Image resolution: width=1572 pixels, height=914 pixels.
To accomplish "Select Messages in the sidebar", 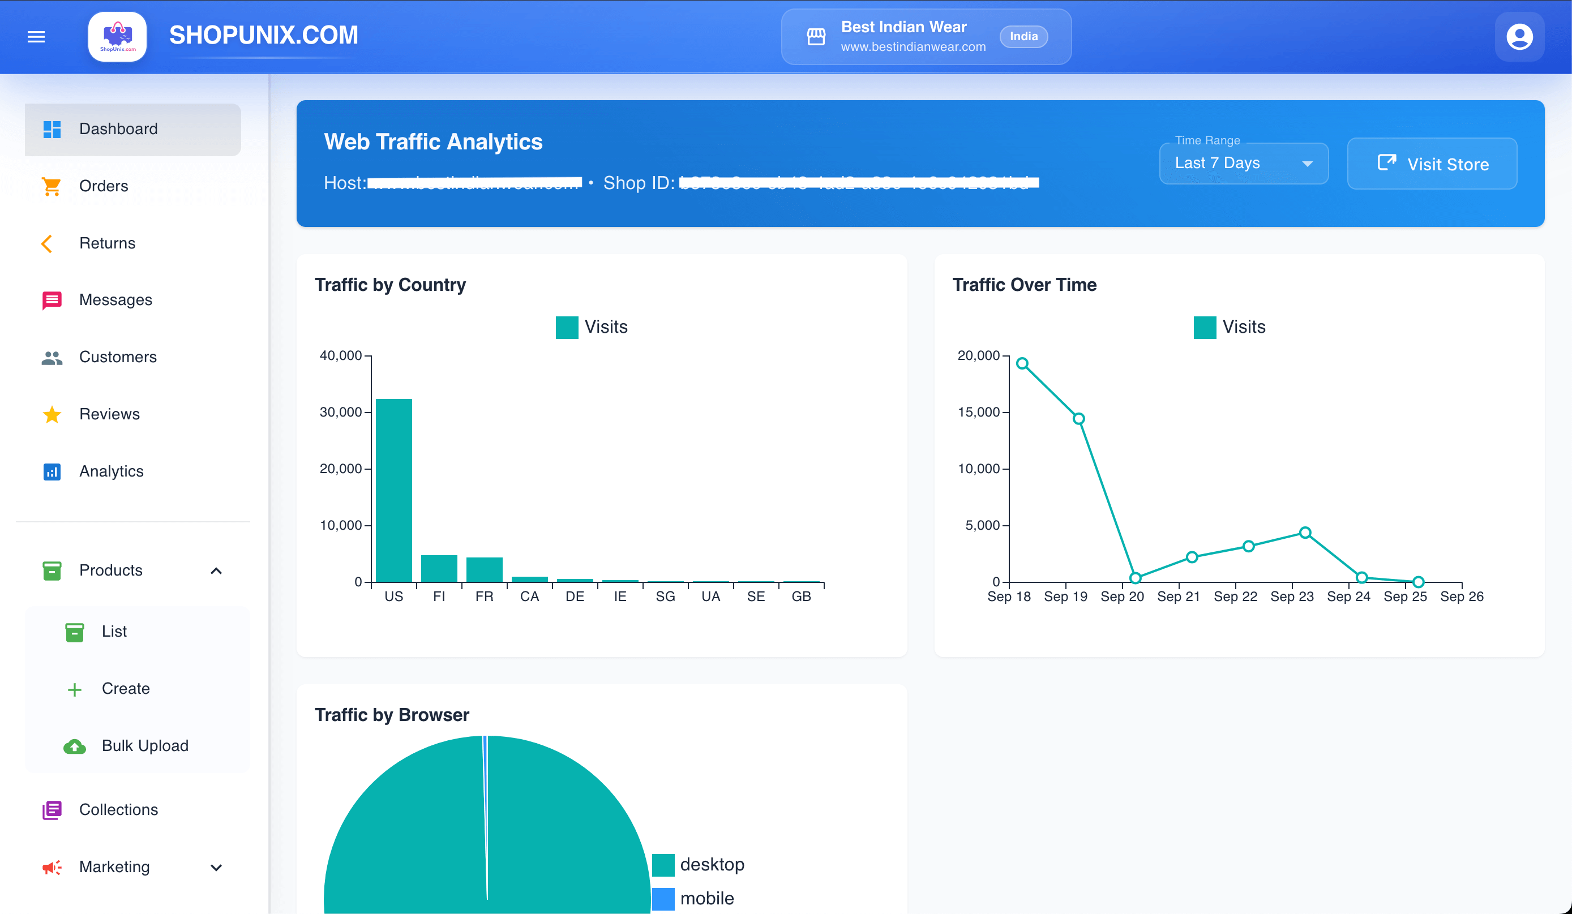I will [133, 301].
